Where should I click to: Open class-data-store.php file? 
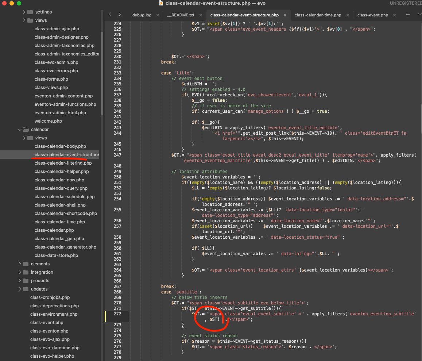(x=56, y=255)
